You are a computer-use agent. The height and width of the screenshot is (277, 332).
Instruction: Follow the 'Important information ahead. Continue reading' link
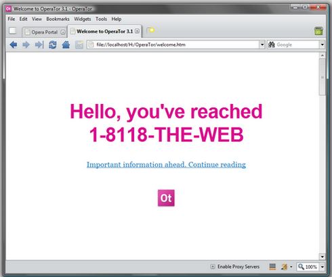[x=166, y=165]
